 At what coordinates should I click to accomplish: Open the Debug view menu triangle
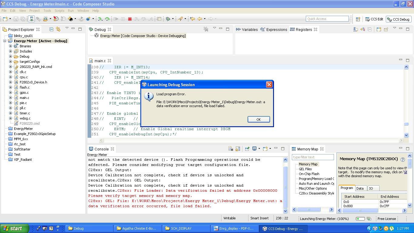pyautogui.click(x=214, y=29)
